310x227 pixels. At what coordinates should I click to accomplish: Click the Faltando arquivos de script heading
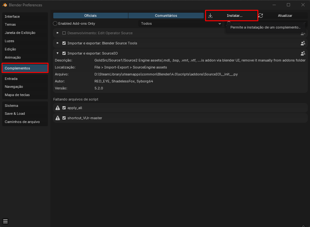click(76, 99)
